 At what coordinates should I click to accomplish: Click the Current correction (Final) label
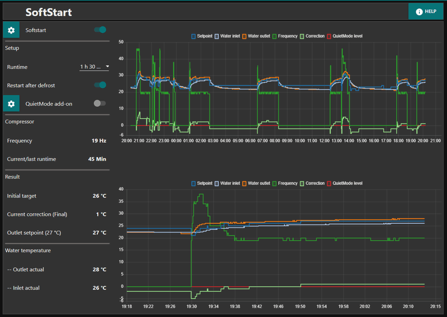pyautogui.click(x=37, y=214)
